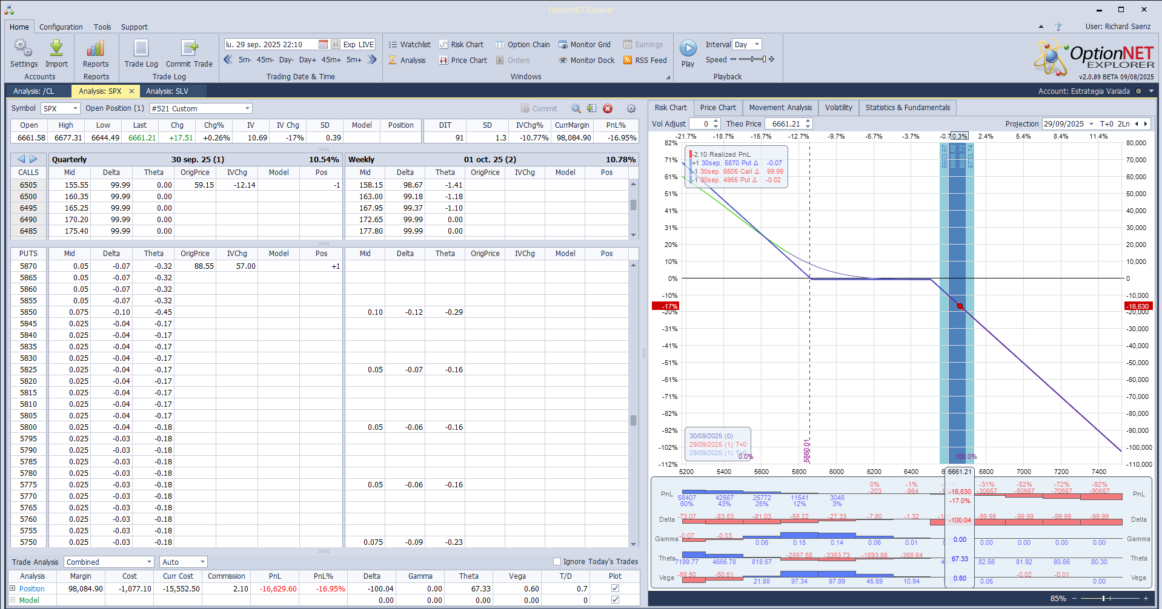Open the Monitor Dock window

point(586,60)
